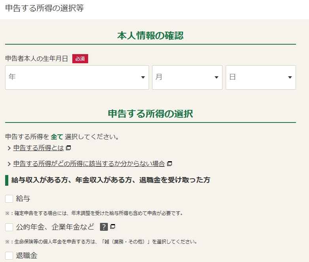The image size is (309, 262).
Task: Click the 本人情報の確認 heading
Action: [151, 36]
